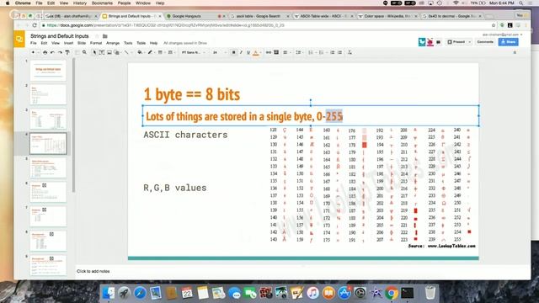
Task: Open the font size dropdown
Action: (219, 52)
